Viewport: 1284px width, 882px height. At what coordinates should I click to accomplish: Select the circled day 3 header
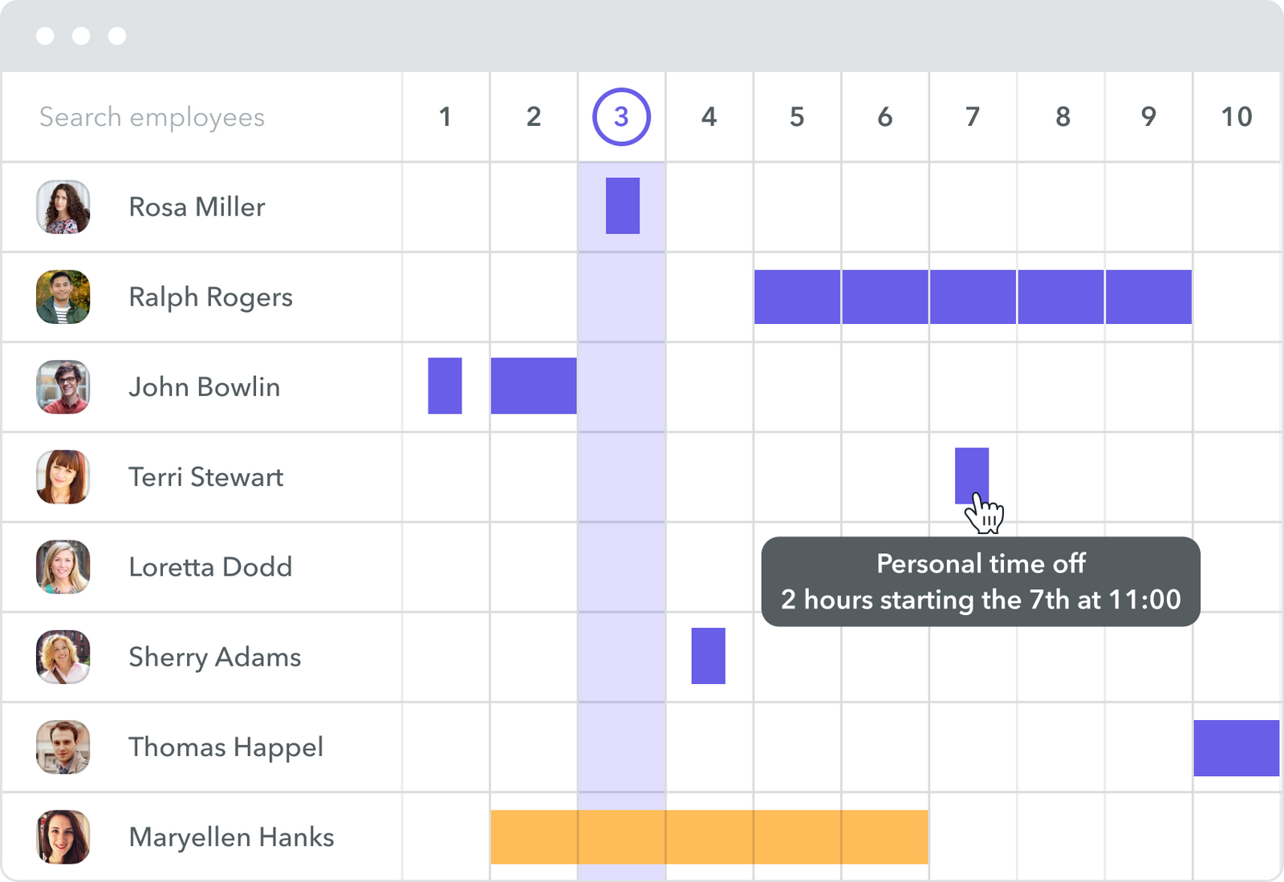pos(621,117)
